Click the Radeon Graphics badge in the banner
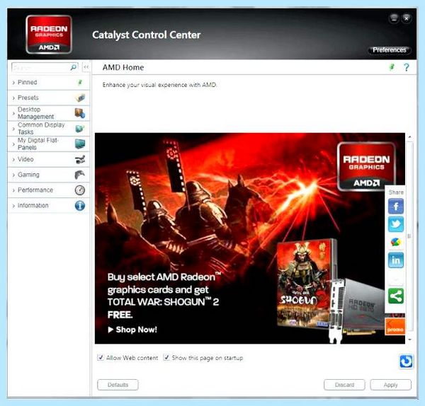Viewport: 425px width, 406px height. [366, 166]
